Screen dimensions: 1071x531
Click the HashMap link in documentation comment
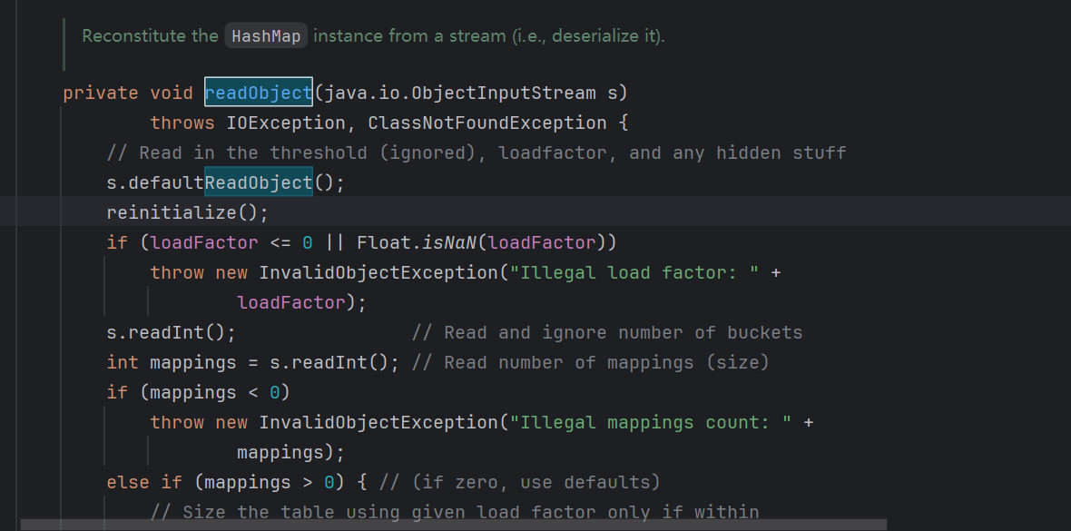coord(266,35)
